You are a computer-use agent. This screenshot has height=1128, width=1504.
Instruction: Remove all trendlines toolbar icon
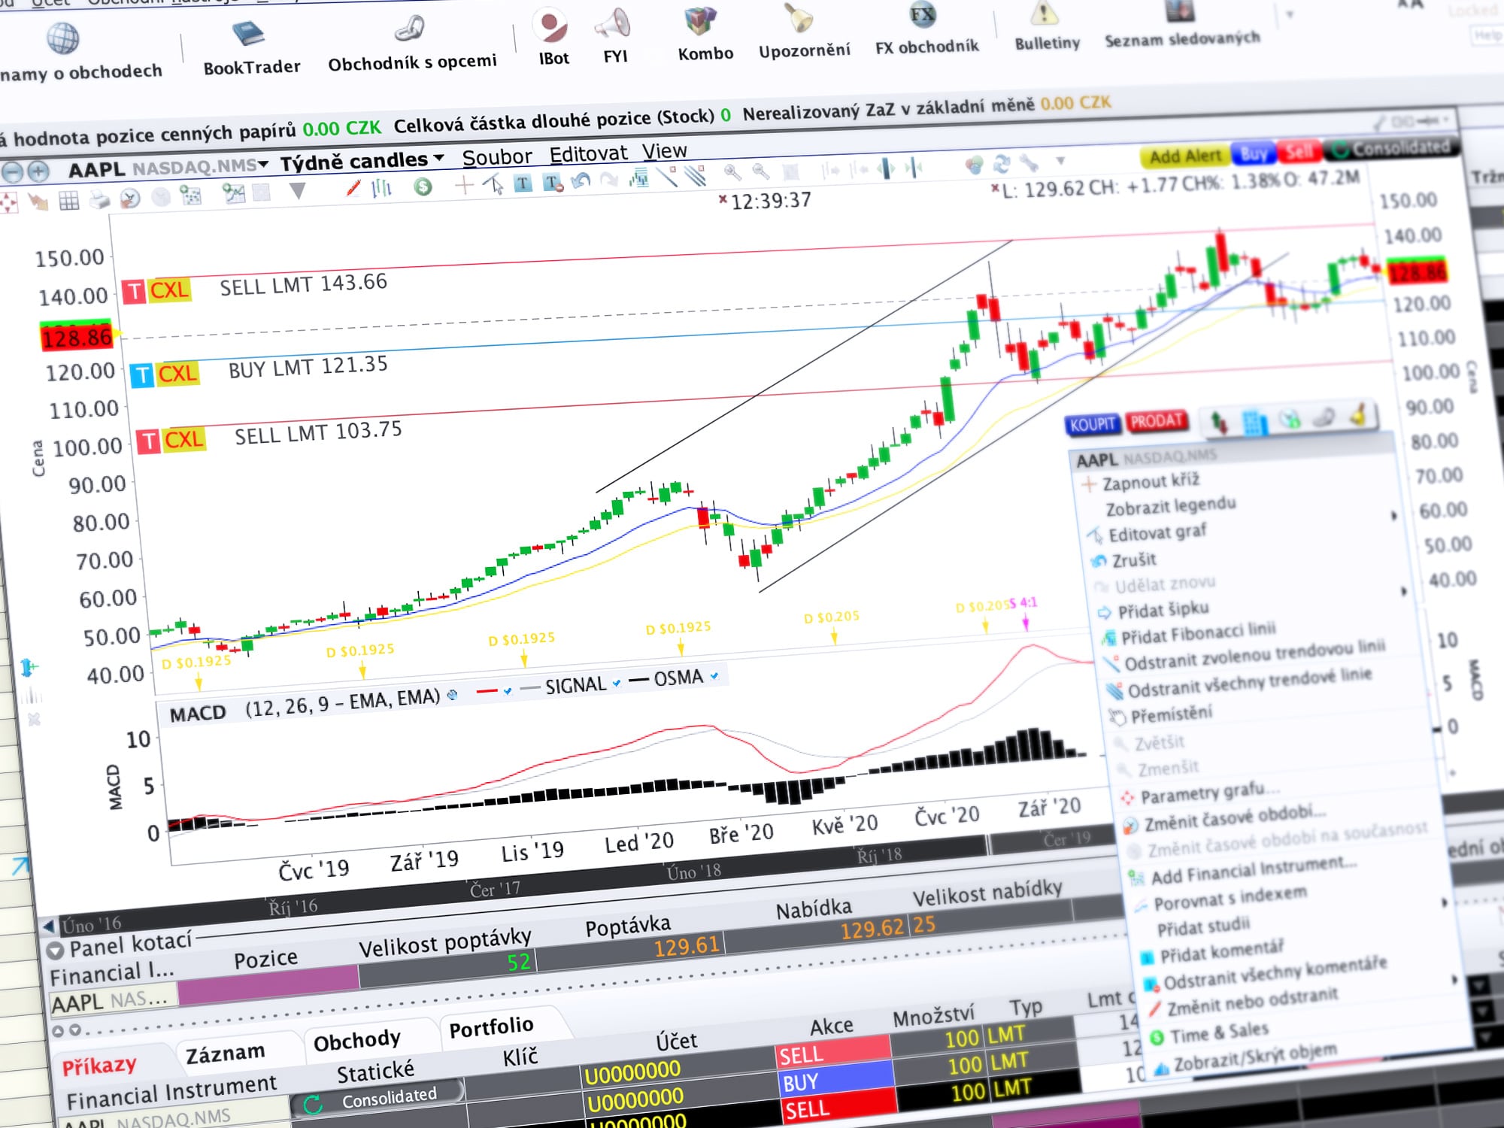click(x=696, y=177)
